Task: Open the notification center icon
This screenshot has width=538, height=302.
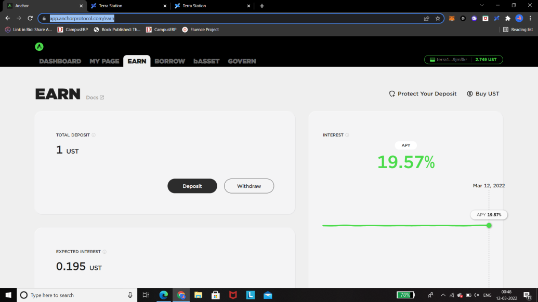Action: [x=528, y=295]
